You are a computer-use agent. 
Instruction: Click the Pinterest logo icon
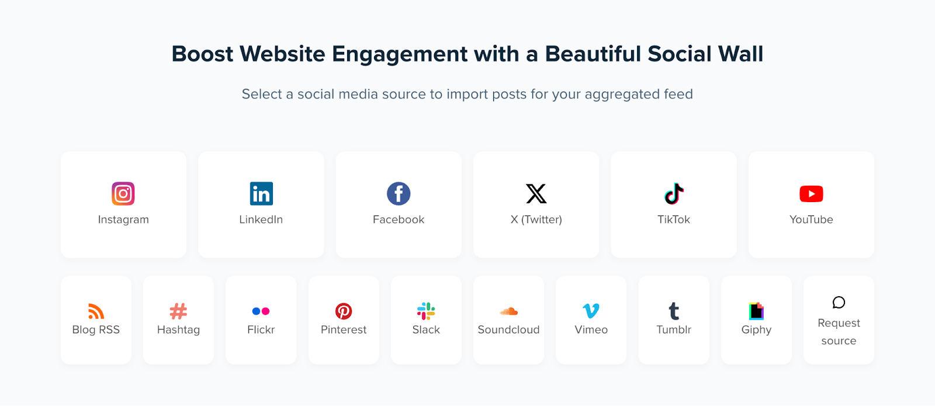[x=344, y=311]
